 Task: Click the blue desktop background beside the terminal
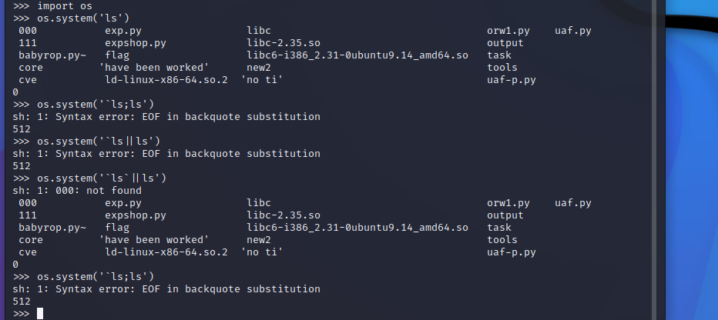[x=692, y=183]
